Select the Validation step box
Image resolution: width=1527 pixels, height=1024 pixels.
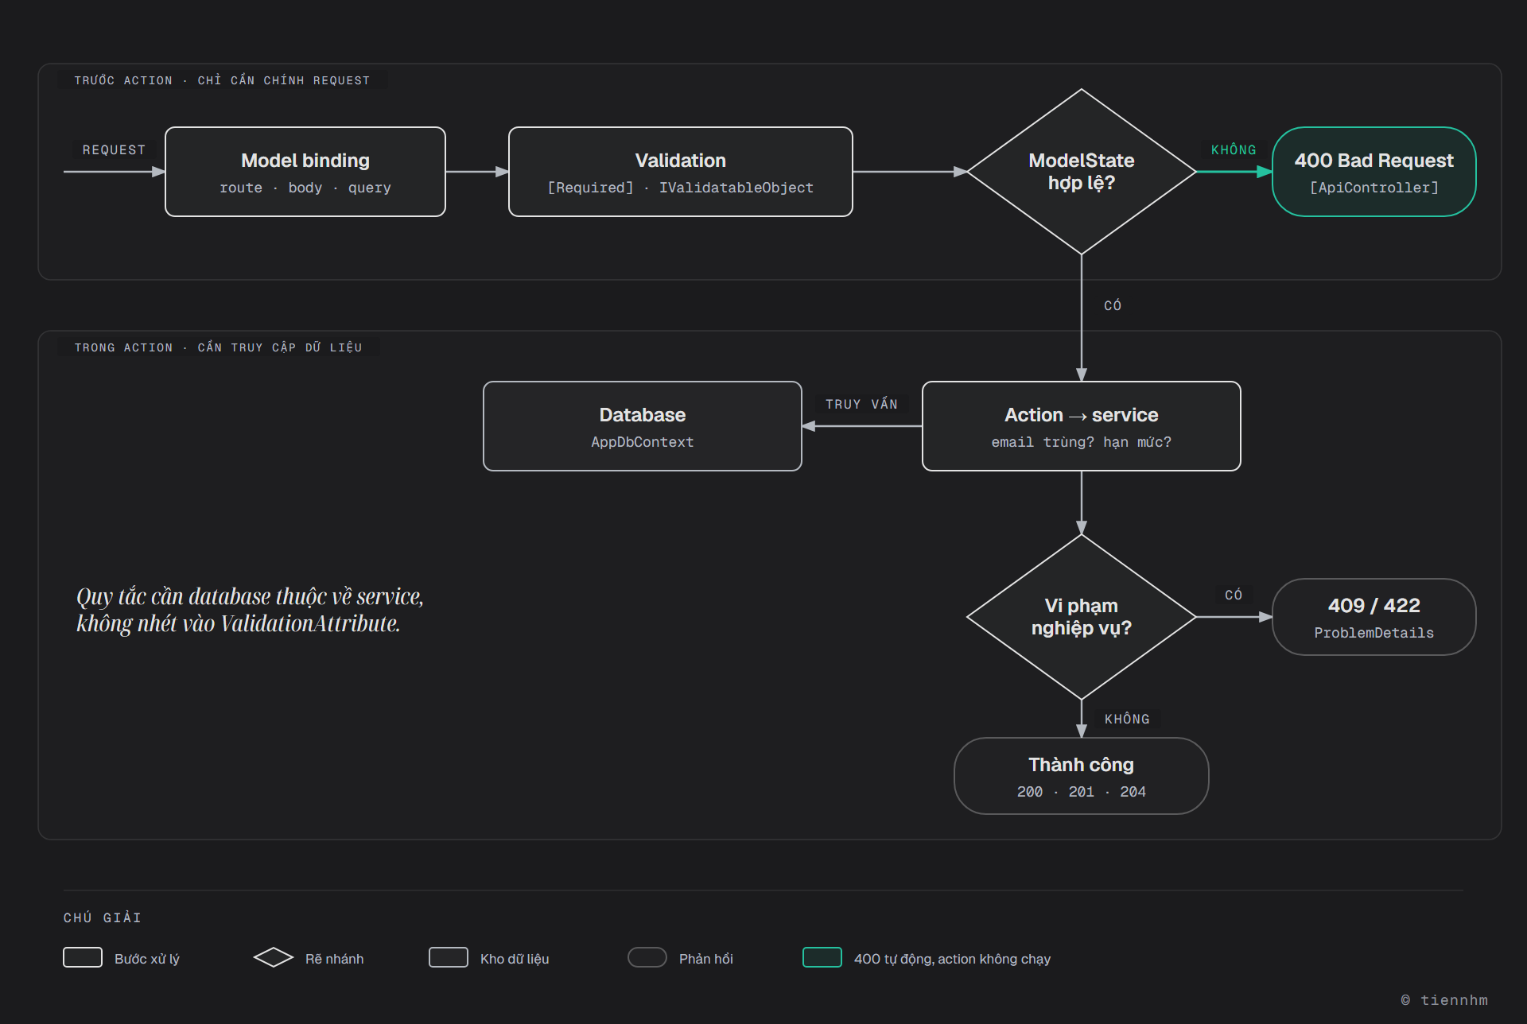[681, 172]
